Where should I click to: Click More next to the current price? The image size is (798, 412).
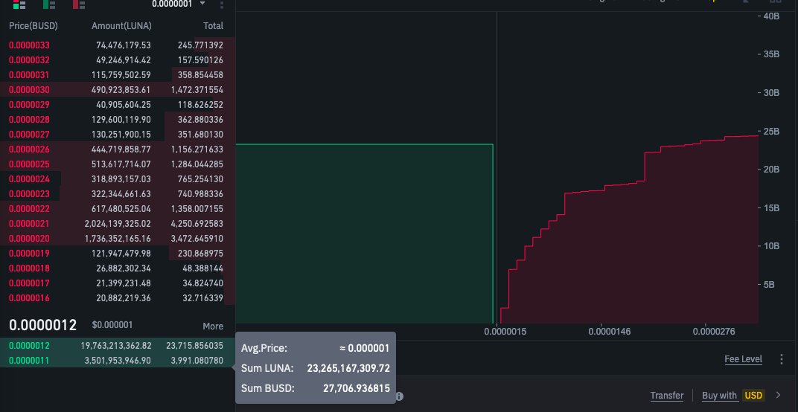pos(213,326)
